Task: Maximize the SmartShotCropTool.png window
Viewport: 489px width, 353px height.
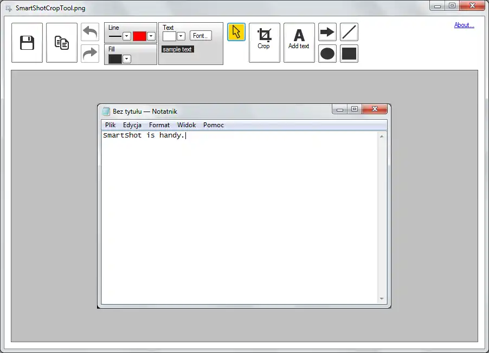Action: 452,5
